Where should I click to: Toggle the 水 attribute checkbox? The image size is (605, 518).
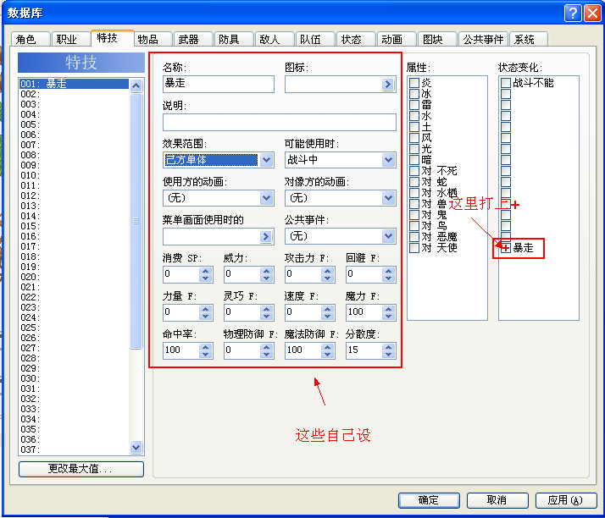(414, 116)
